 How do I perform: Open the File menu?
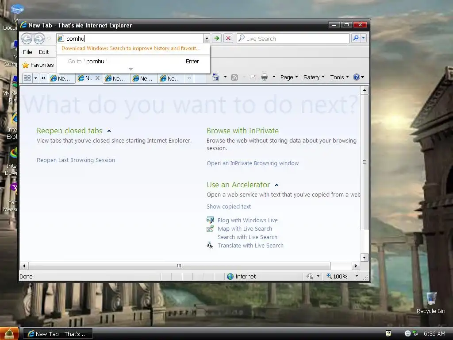[x=27, y=52]
